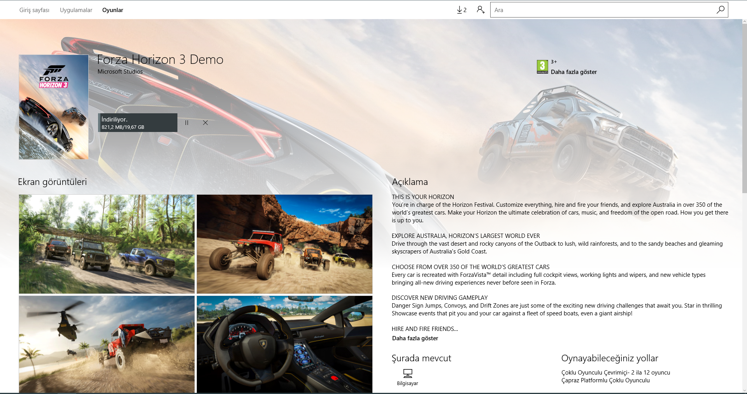Click the Bilgisayar device icon
Screen dimensions: 747x394
[407, 373]
